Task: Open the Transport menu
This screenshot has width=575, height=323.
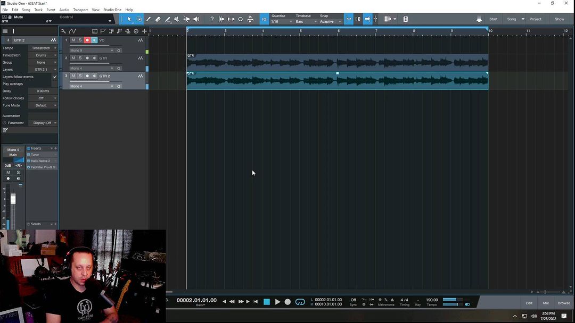Action: tap(80, 10)
